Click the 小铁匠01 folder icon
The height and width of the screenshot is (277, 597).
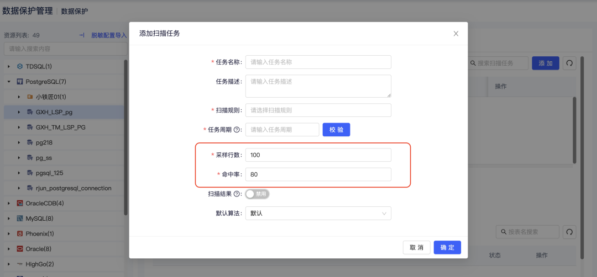30,97
